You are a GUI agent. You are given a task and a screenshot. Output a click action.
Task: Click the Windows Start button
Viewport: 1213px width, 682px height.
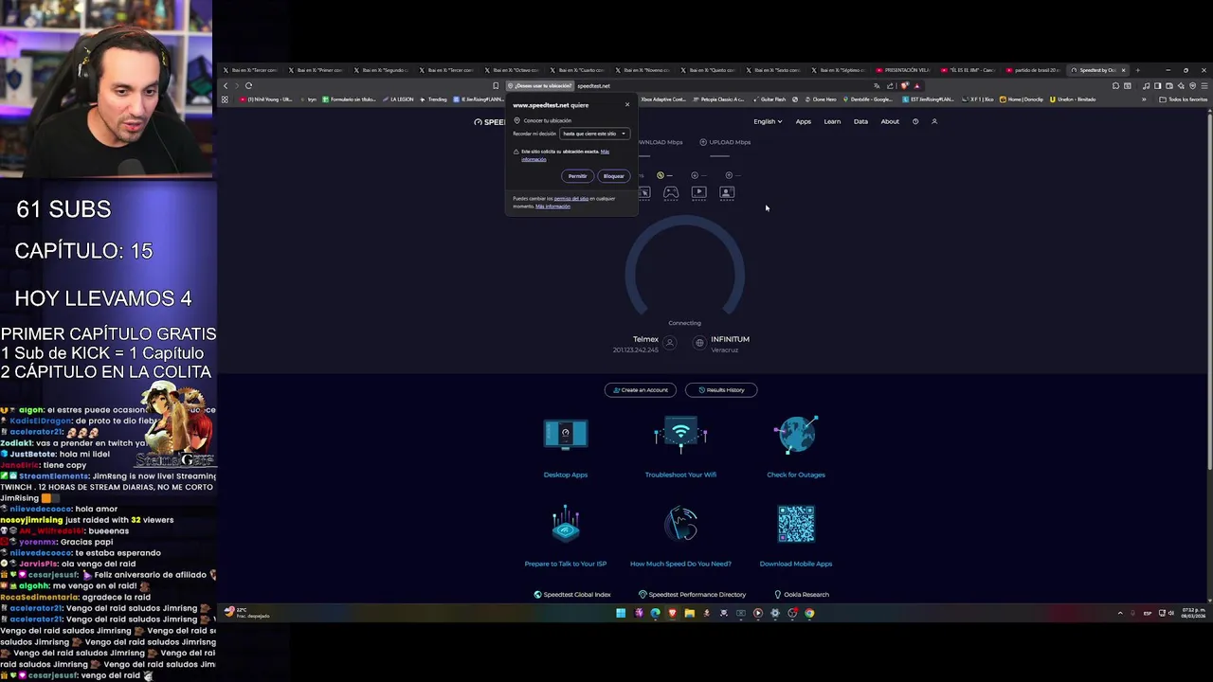[621, 613]
